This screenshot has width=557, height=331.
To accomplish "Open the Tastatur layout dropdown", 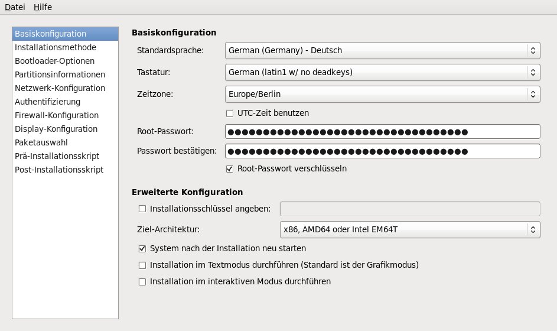I will pos(382,73).
